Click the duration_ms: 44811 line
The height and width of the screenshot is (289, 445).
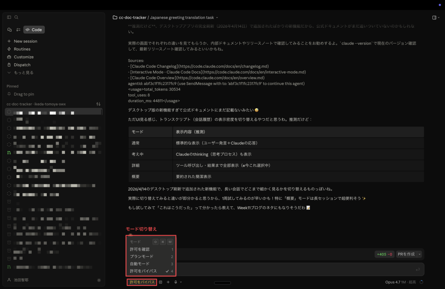pos(154,101)
